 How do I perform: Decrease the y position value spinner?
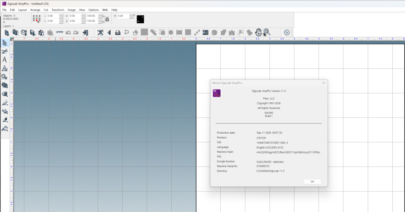[x=61, y=22]
